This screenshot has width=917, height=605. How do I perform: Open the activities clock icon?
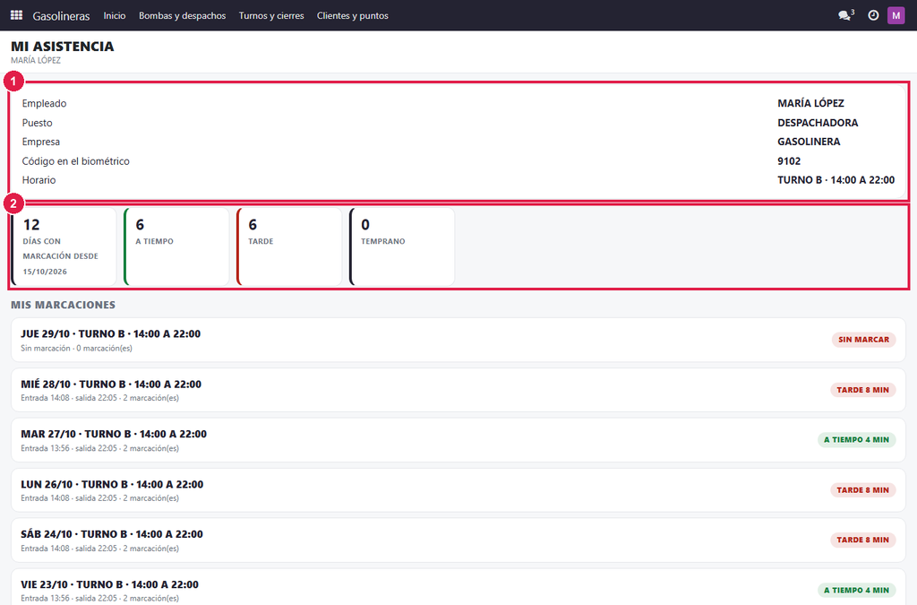point(873,15)
